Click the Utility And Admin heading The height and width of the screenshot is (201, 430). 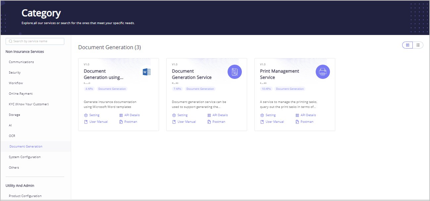coord(20,185)
